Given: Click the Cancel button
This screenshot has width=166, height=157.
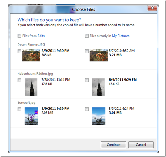Looking at the screenshot, I should 141,145.
